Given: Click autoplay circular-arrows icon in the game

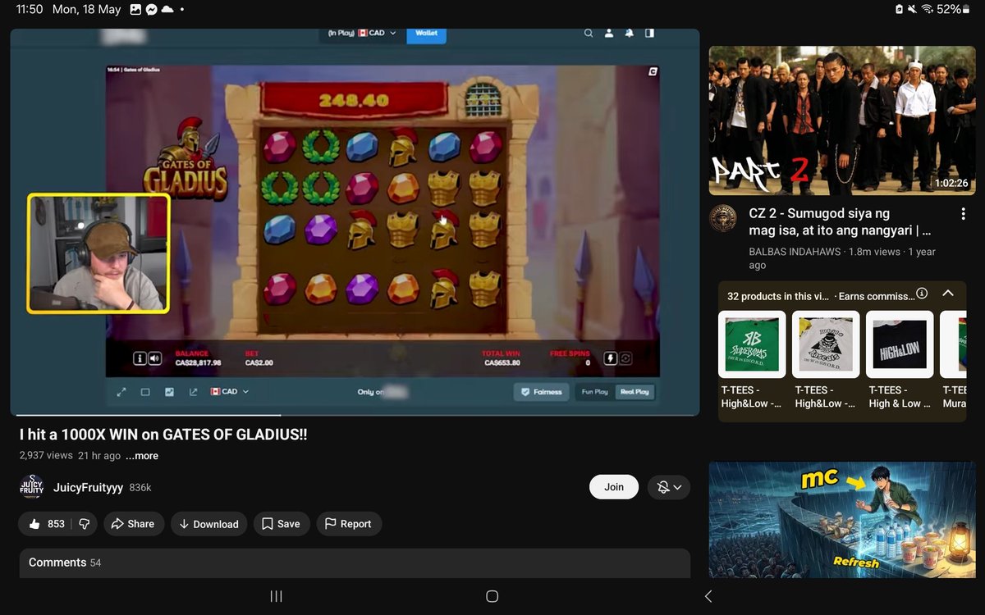Looking at the screenshot, I should [x=625, y=358].
